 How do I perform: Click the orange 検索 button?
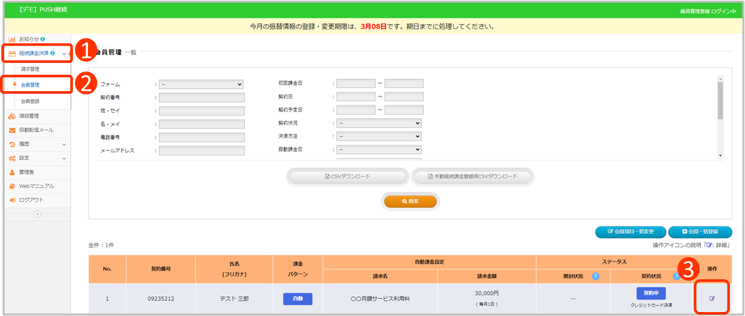tap(410, 201)
